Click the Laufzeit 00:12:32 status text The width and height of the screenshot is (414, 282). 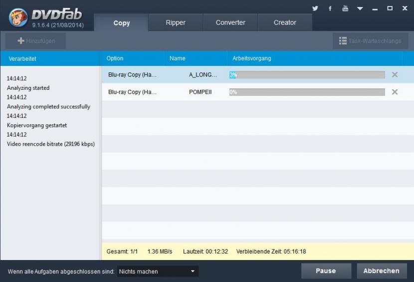pyautogui.click(x=206, y=252)
